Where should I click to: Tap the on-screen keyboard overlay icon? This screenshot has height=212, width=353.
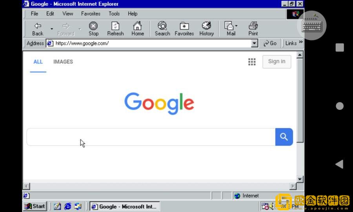click(312, 26)
